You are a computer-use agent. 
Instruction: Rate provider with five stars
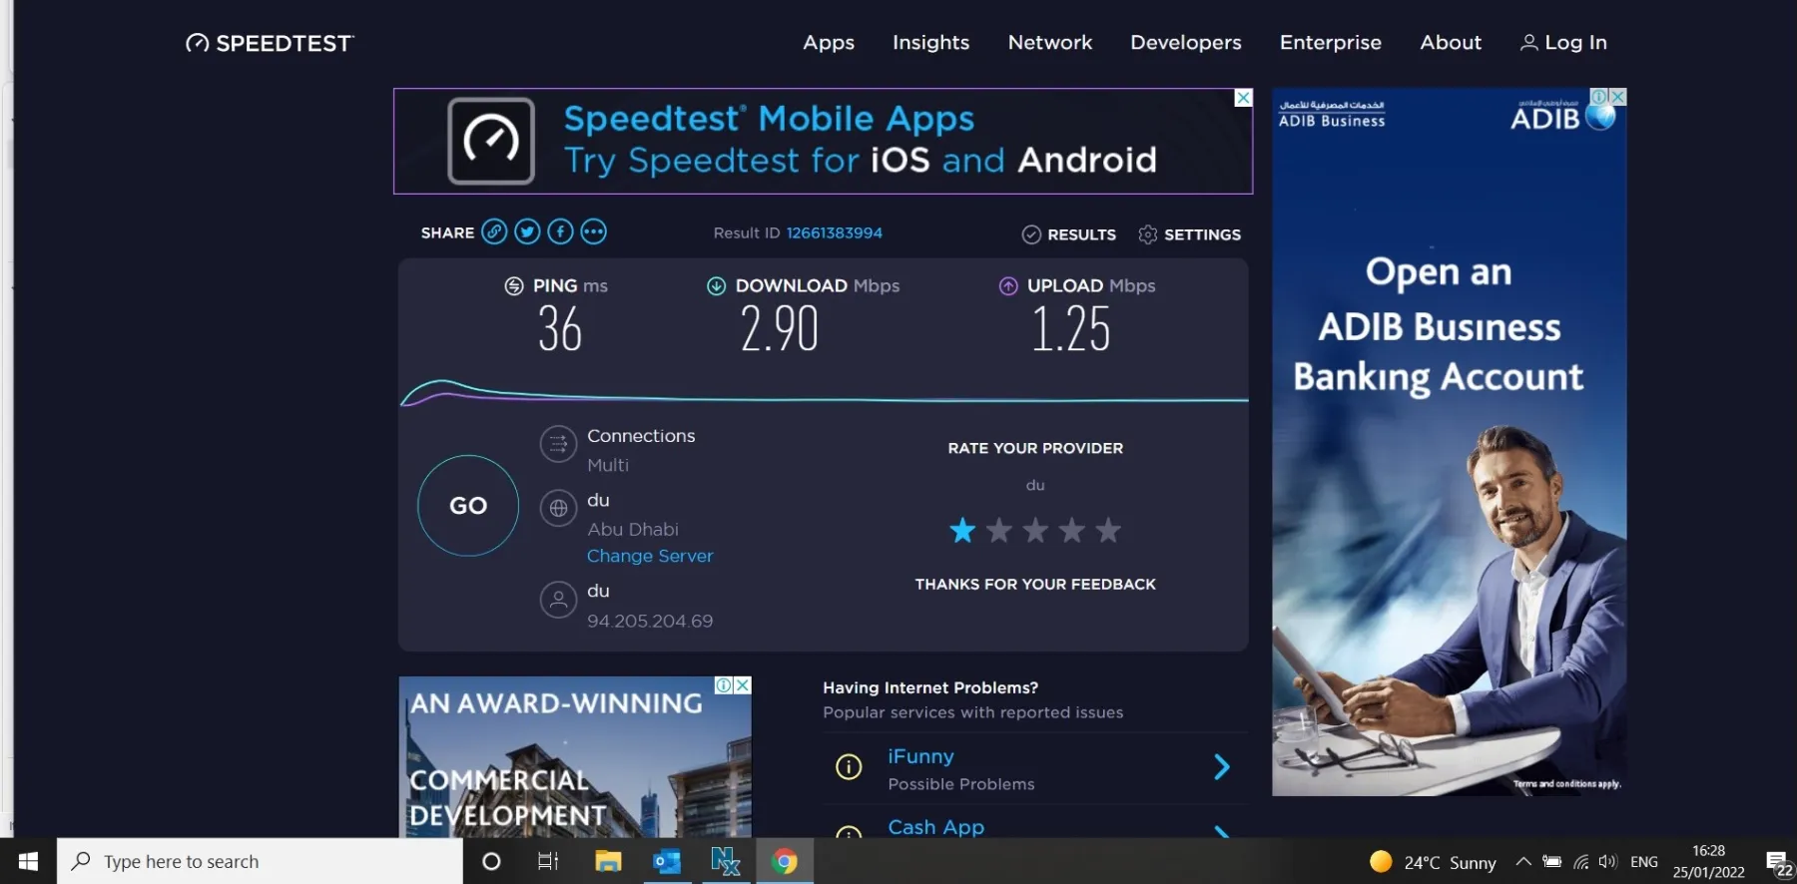click(x=1108, y=531)
